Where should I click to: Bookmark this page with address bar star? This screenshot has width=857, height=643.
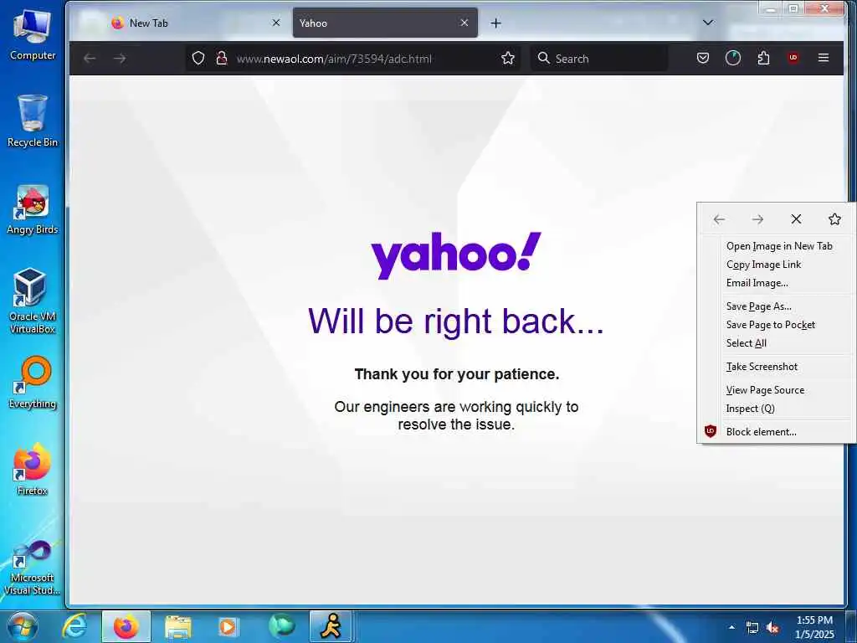point(508,58)
